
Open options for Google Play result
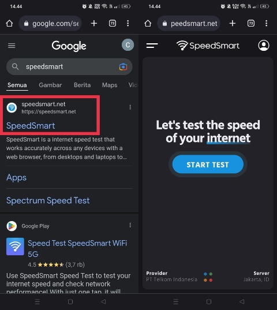(x=130, y=225)
